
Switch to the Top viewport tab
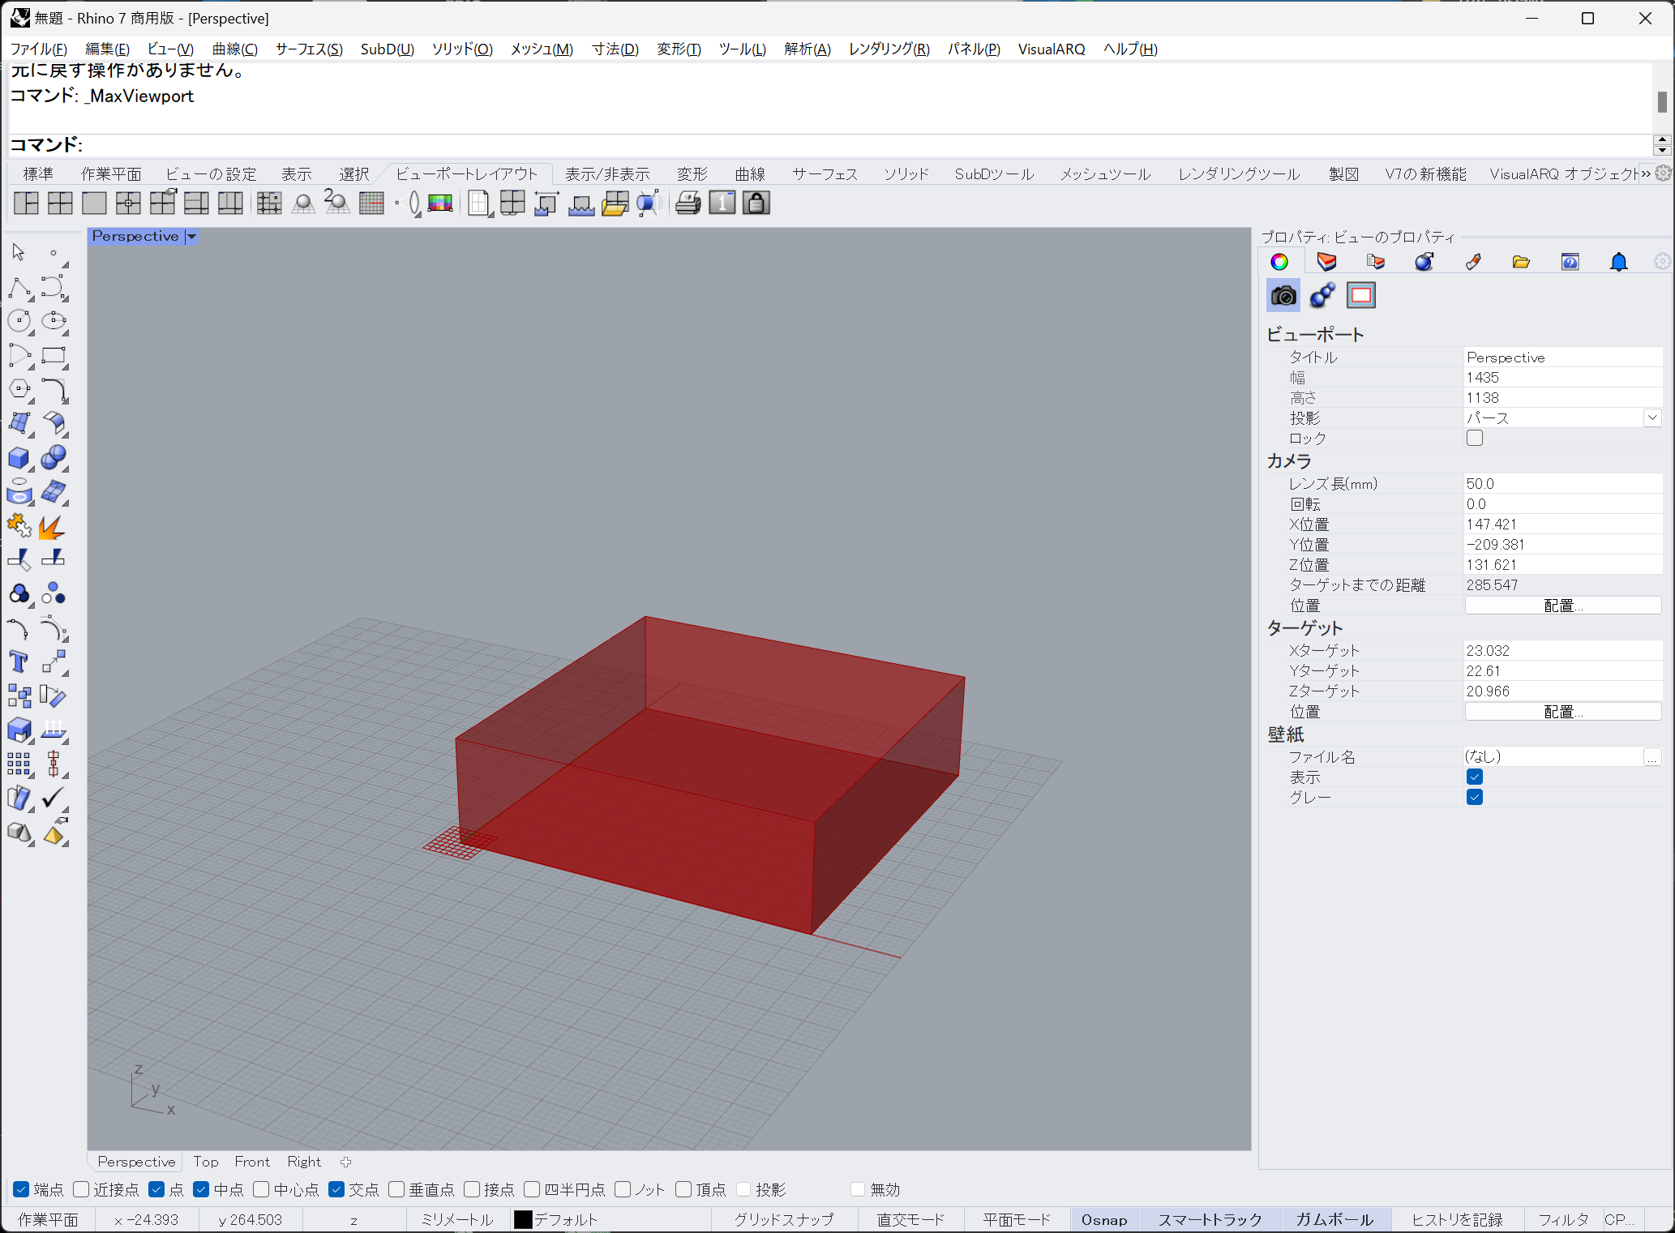pos(205,1162)
